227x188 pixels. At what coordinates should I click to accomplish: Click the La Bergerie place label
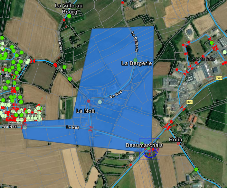pyautogui.click(x=137, y=63)
